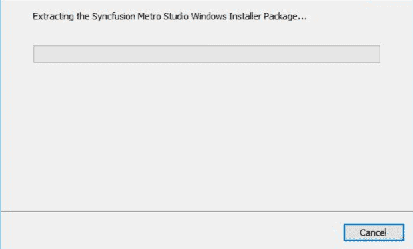Select the word 'Syncfusion' in the status message
Screen dimensions: 413x249
pos(113,17)
